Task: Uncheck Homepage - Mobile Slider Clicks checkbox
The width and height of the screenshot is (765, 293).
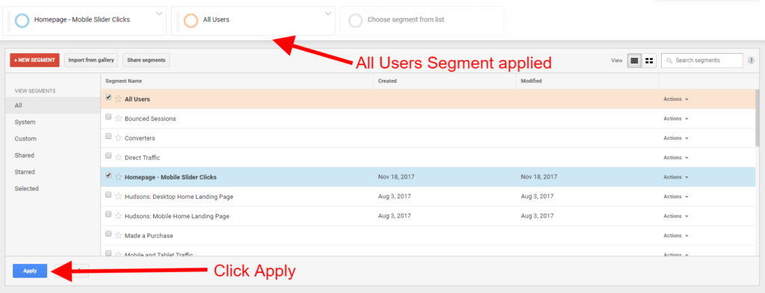Action: (x=108, y=176)
